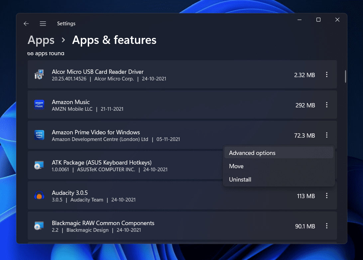Screen dimensions: 363x260
Task: Maximize the Settings window
Action: pyautogui.click(x=318, y=20)
